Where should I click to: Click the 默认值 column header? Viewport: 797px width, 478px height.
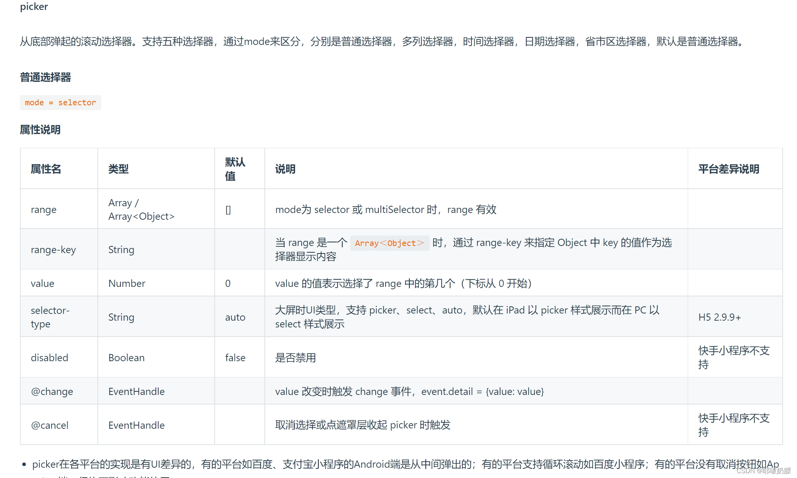click(235, 169)
